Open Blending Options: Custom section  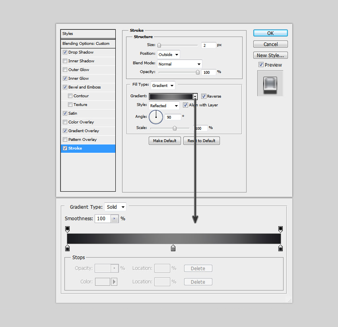click(85, 44)
